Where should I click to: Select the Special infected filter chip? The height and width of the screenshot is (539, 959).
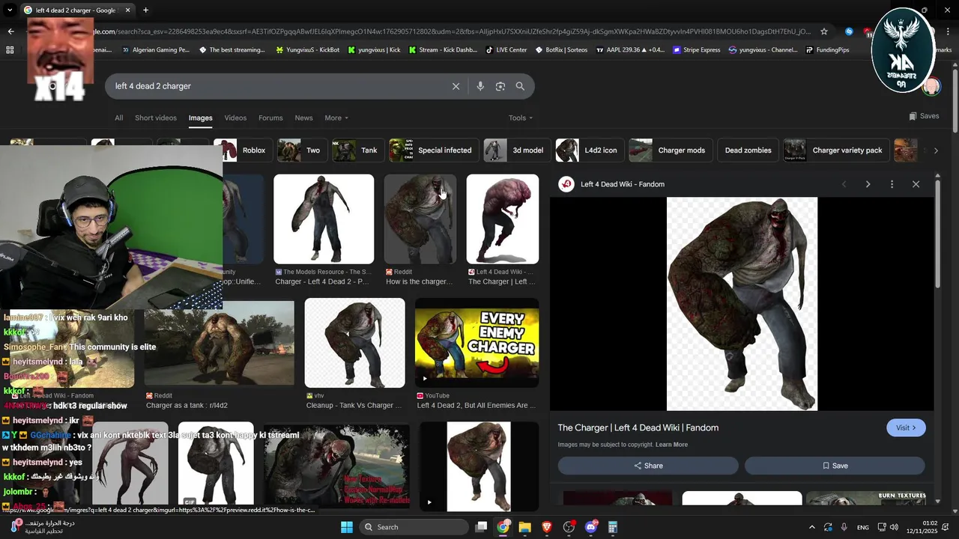(432, 150)
